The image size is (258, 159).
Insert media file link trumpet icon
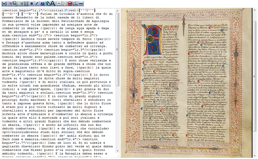(x=64, y=4)
